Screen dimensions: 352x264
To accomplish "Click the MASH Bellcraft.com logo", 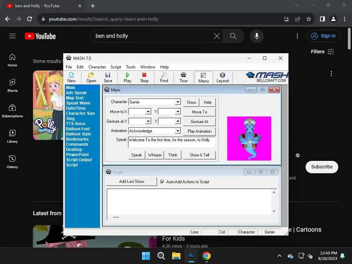I will click(x=267, y=77).
